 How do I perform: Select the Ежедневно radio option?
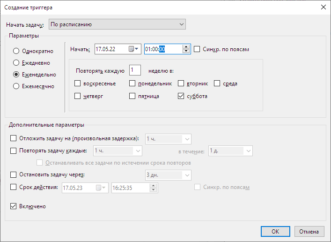pos(16,63)
